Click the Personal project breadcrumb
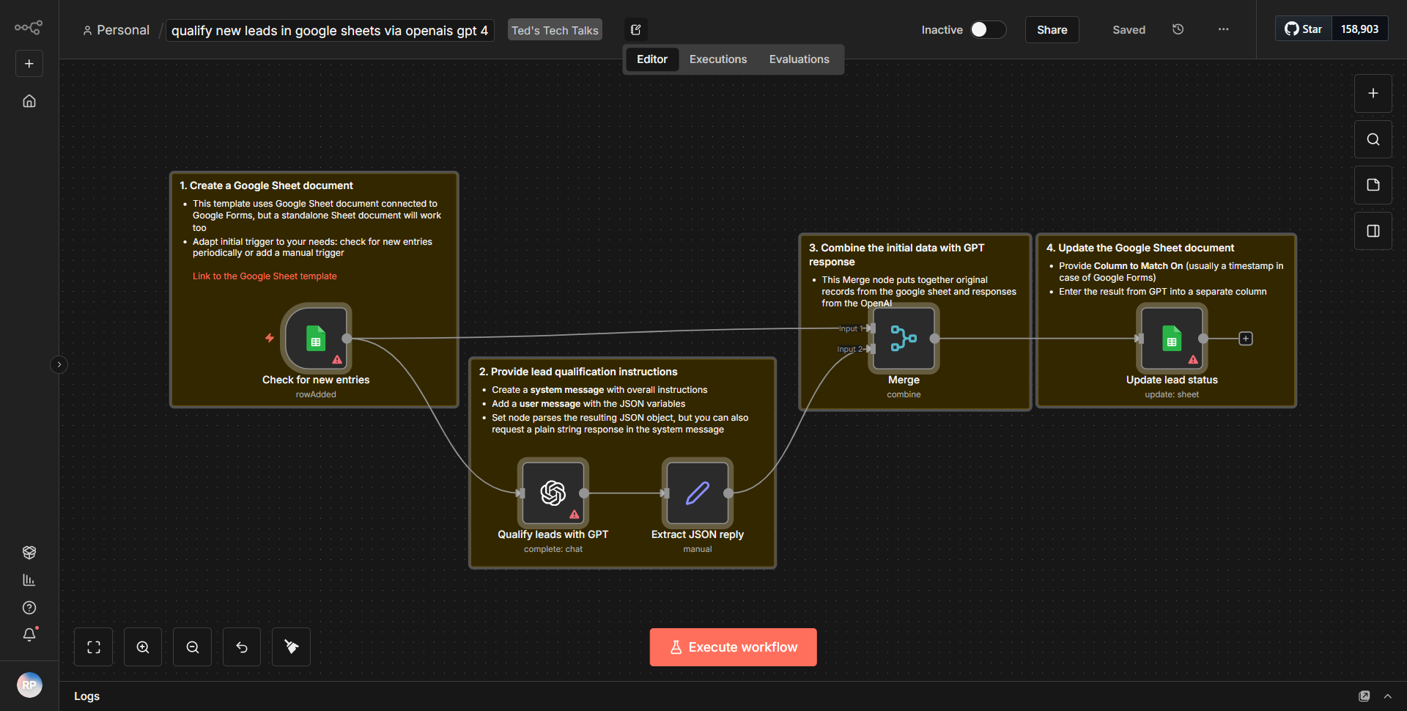 (117, 30)
